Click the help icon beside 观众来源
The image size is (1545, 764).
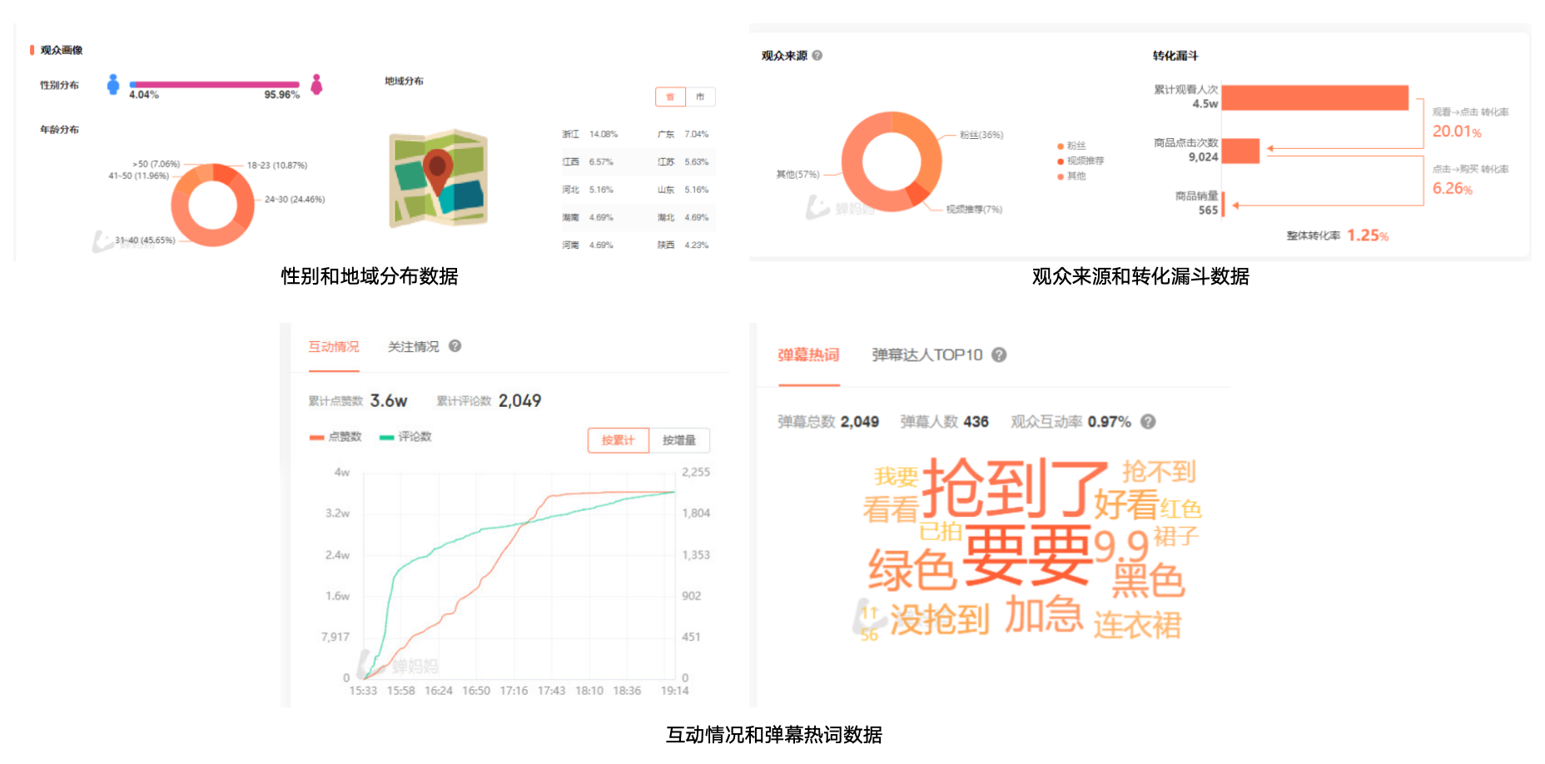point(817,56)
